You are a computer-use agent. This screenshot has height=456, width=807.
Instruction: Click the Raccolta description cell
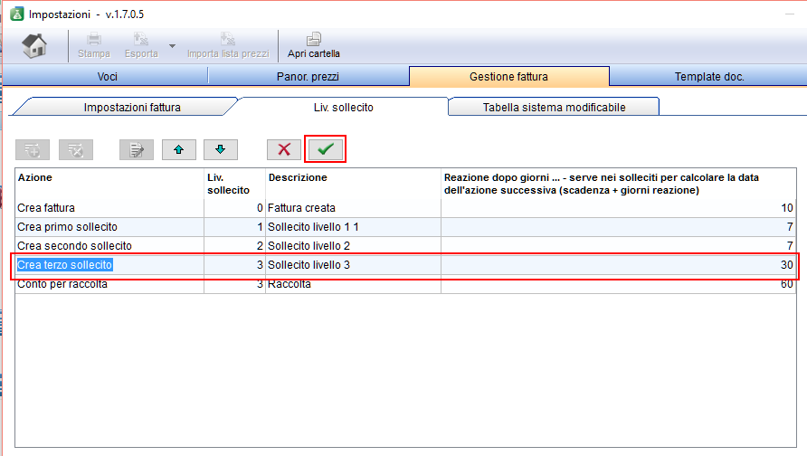click(353, 284)
